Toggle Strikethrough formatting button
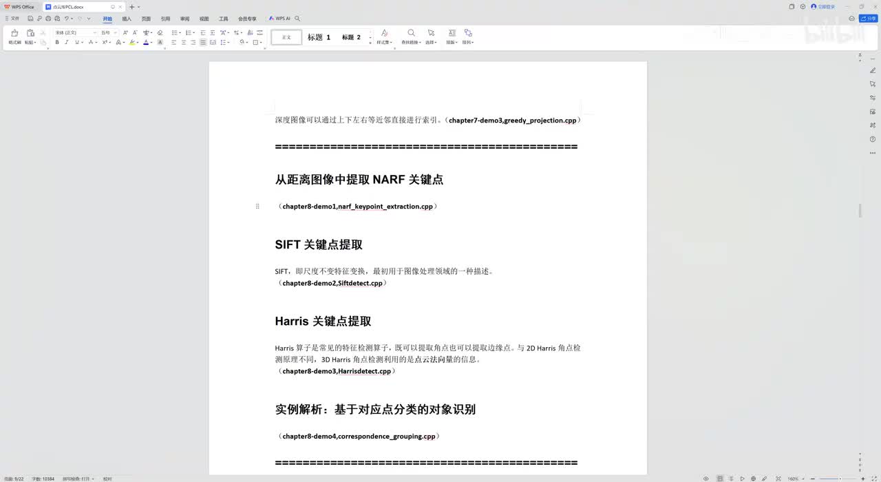Viewport: 881px width, 482px height. tap(92, 42)
